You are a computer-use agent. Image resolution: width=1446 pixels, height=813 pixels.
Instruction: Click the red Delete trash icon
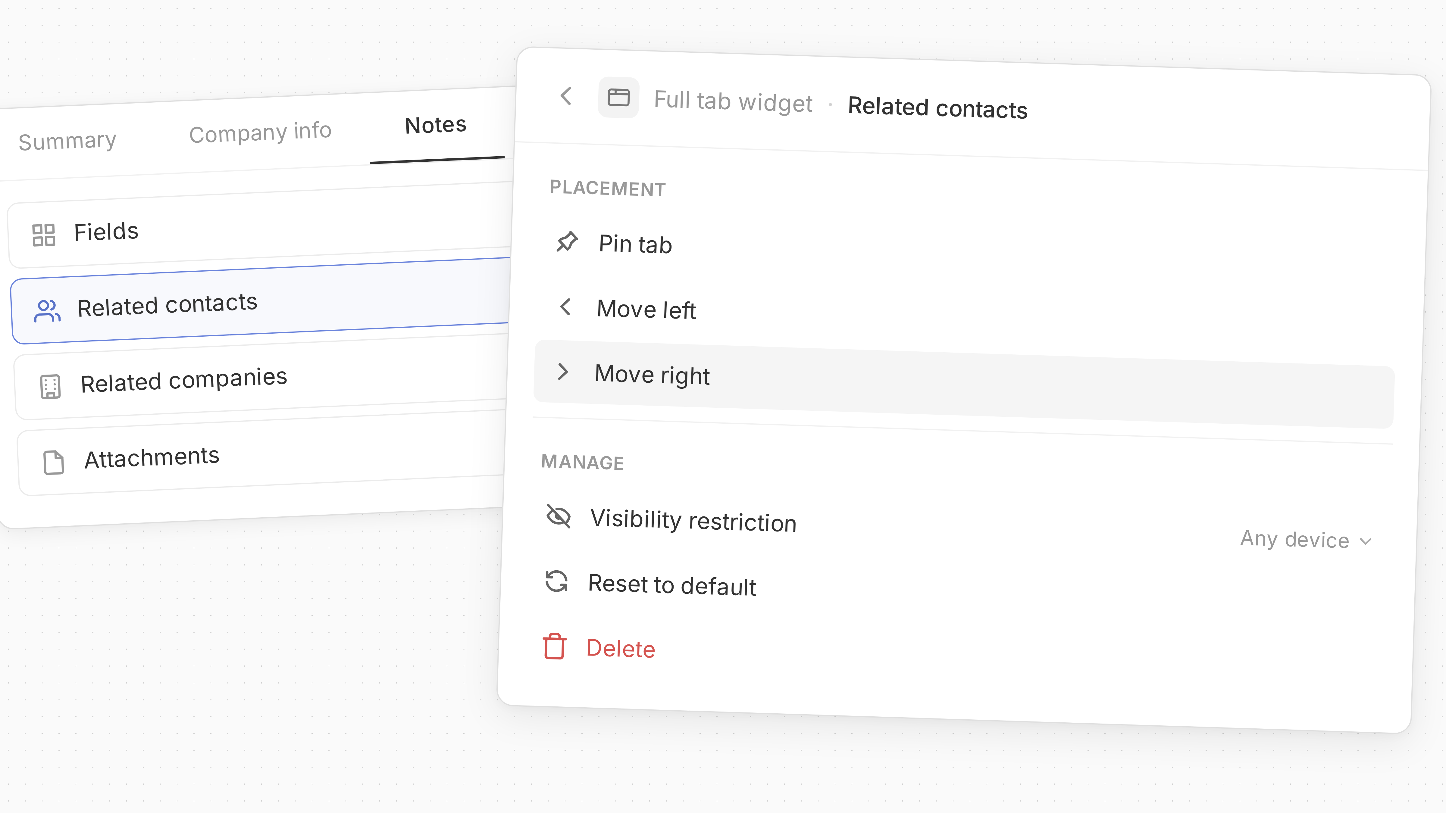(x=555, y=647)
